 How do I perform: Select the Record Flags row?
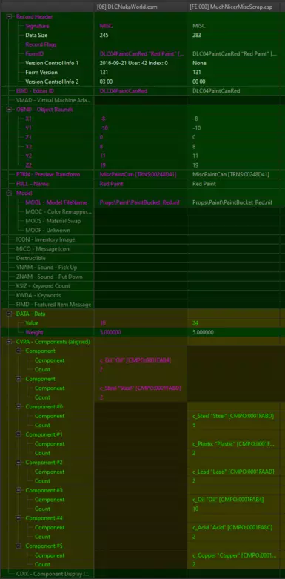coord(142,44)
